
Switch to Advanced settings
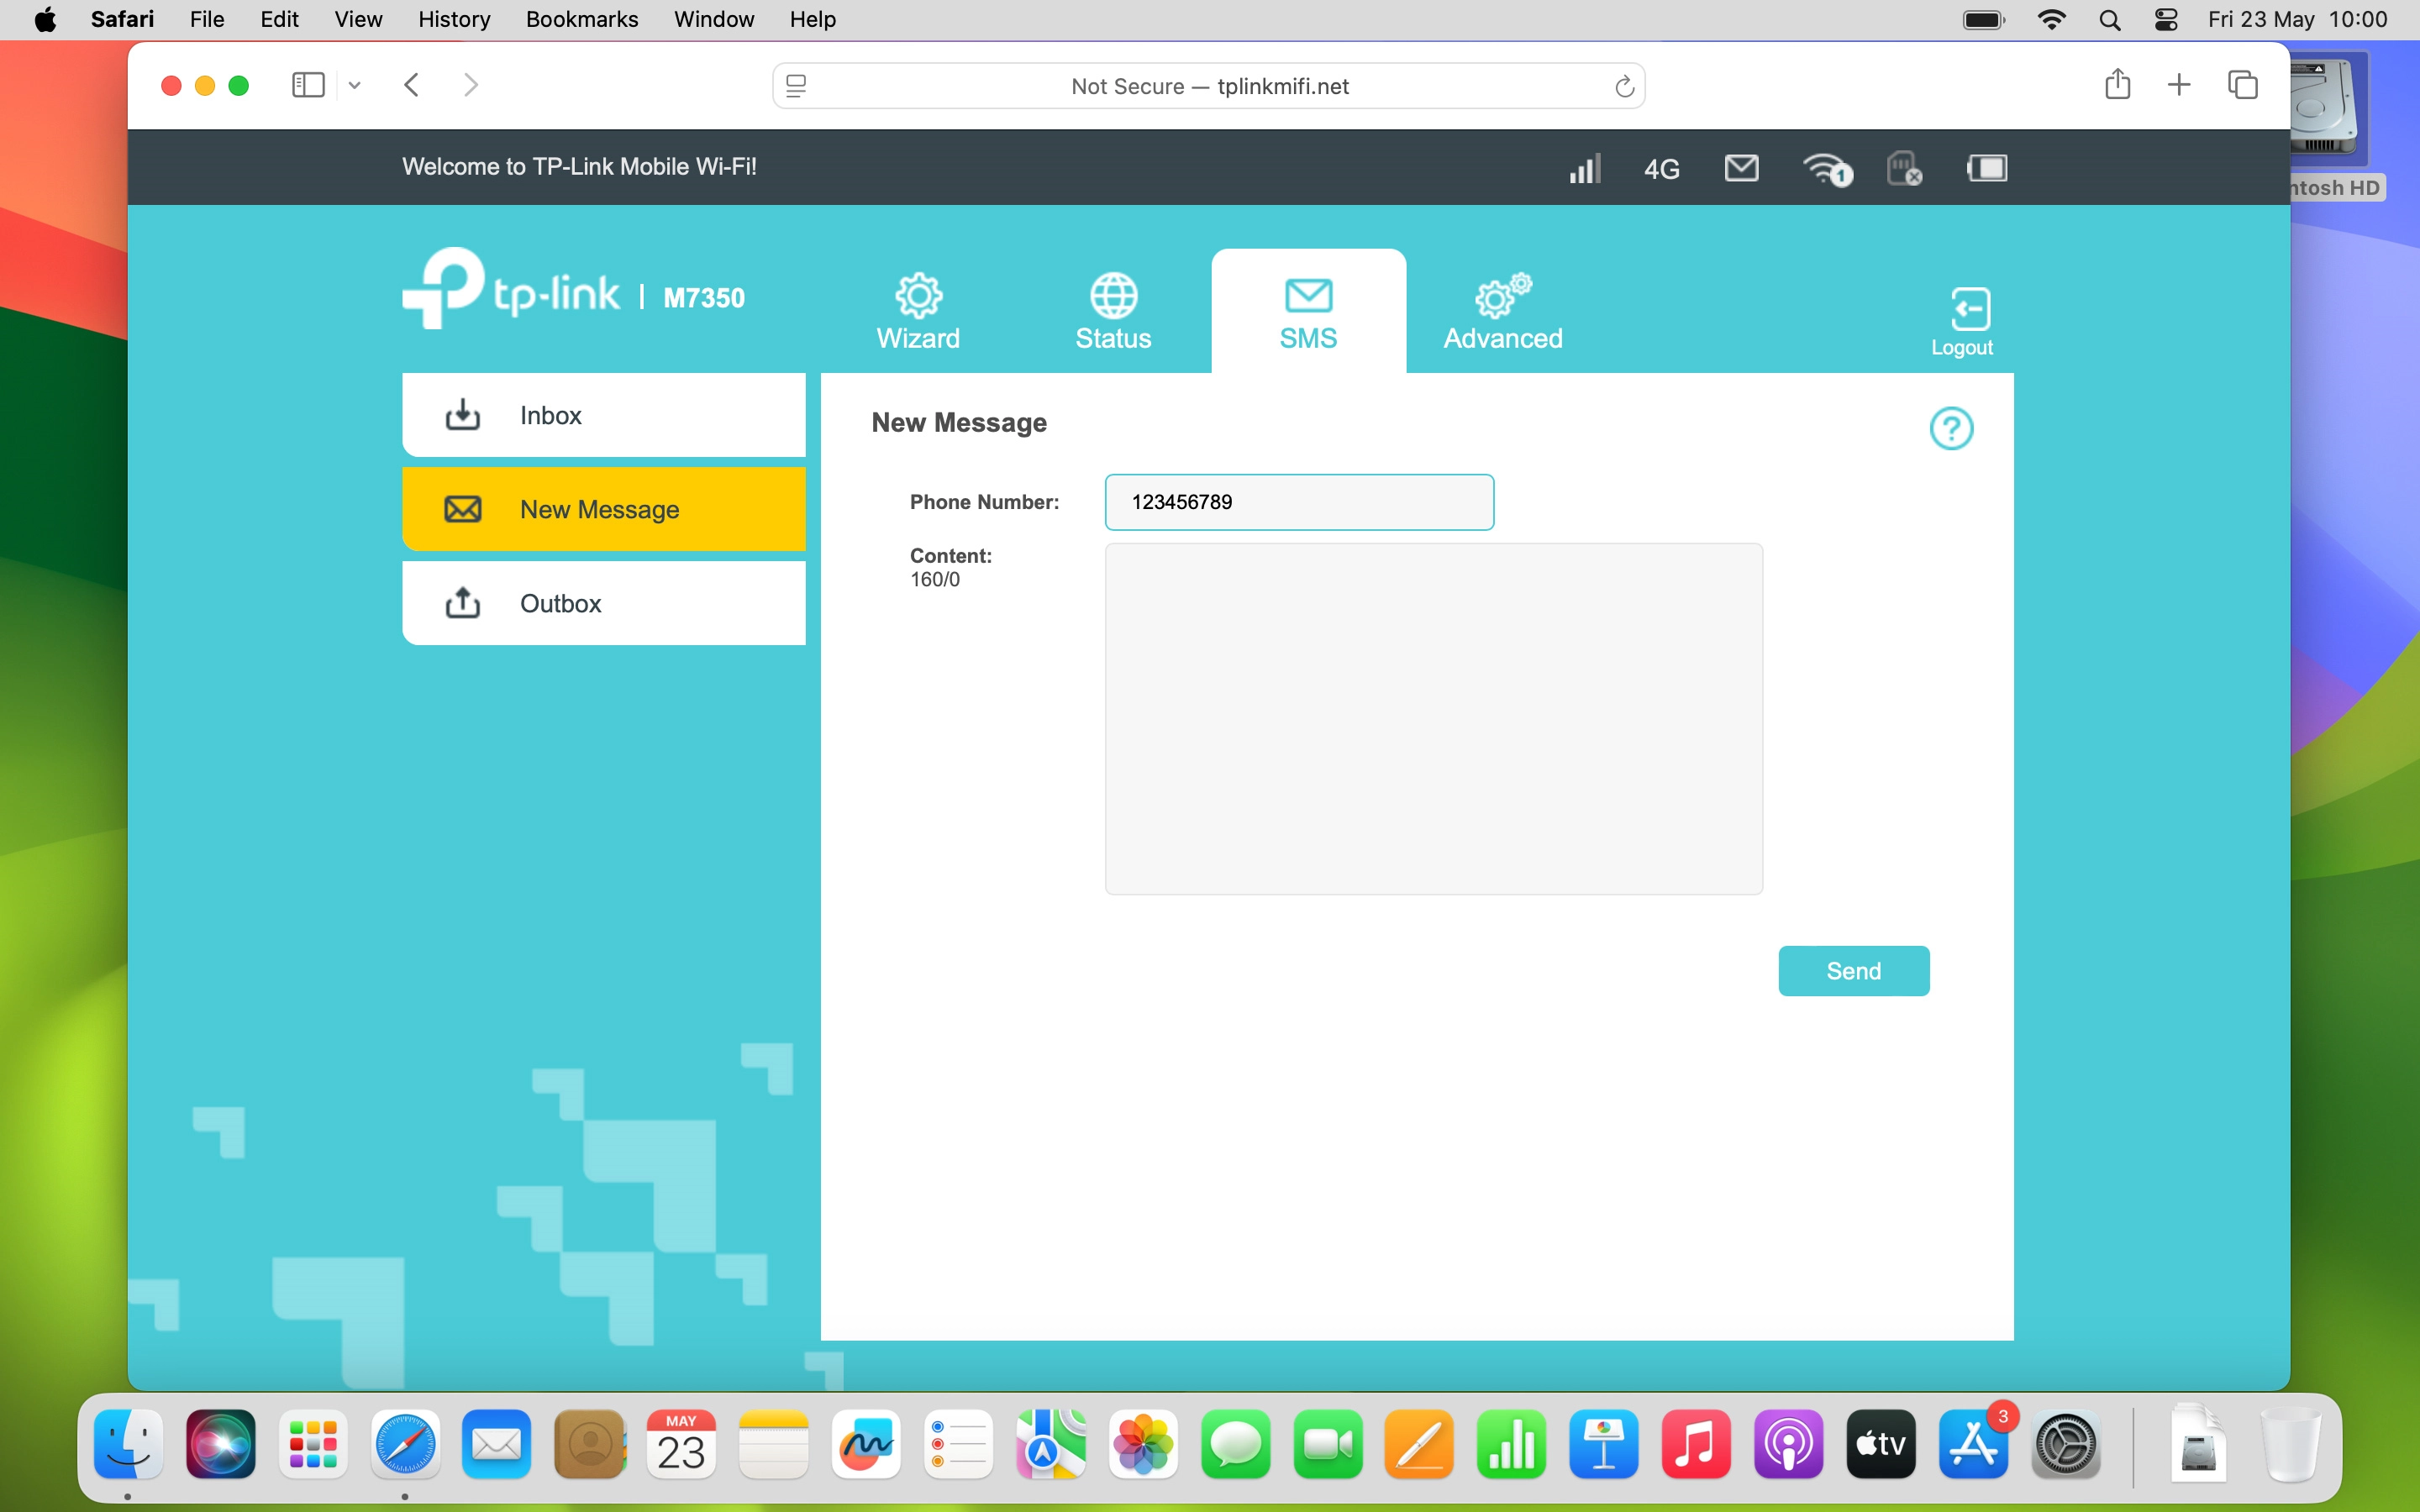[1501, 310]
